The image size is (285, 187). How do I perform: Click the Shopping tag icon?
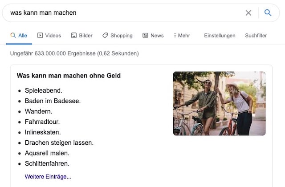(x=105, y=36)
